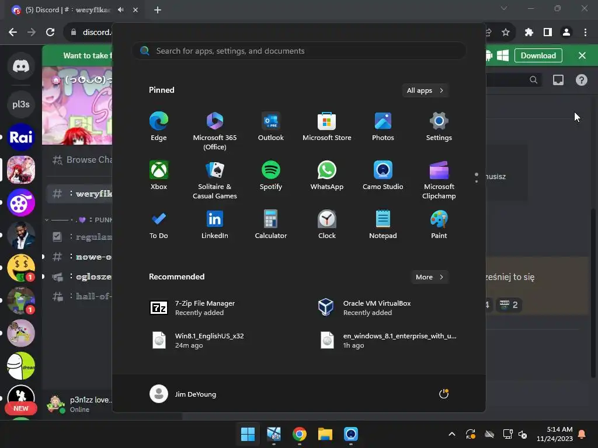Reload the Chrome page
This screenshot has height=448, width=598.
pos(50,32)
